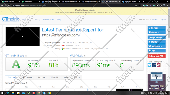The image size is (170, 95).
Task: Open the page screenshot thumbnail
Action: click(23, 36)
